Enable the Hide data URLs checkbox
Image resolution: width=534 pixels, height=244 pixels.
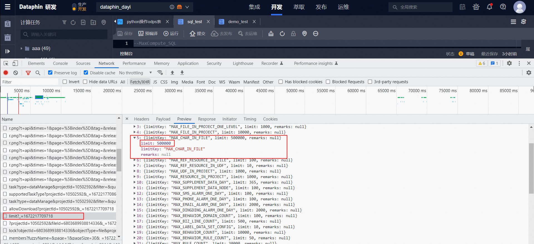85,82
